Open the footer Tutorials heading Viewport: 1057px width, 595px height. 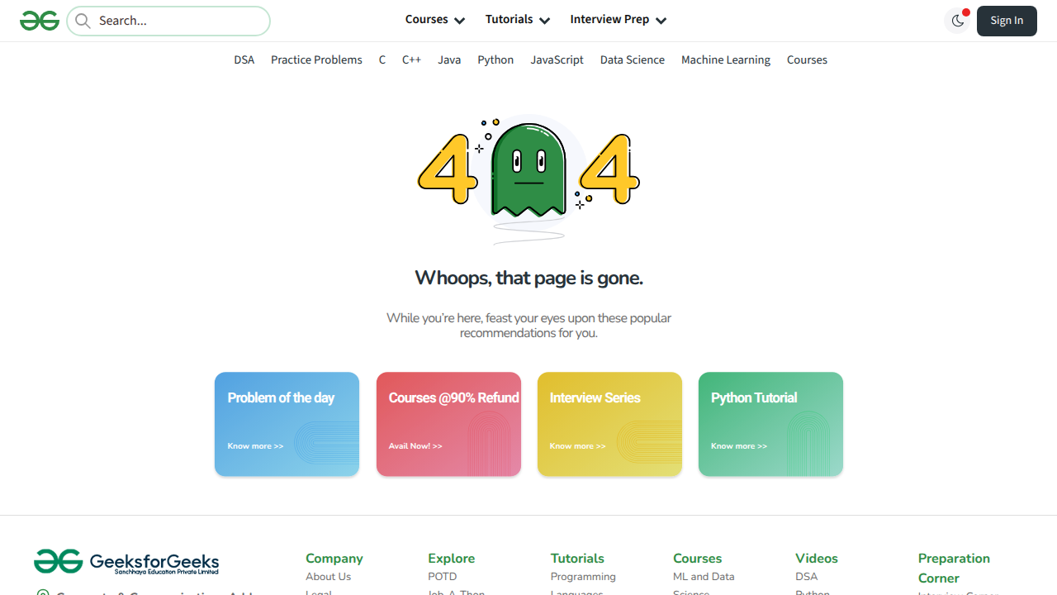click(x=577, y=559)
